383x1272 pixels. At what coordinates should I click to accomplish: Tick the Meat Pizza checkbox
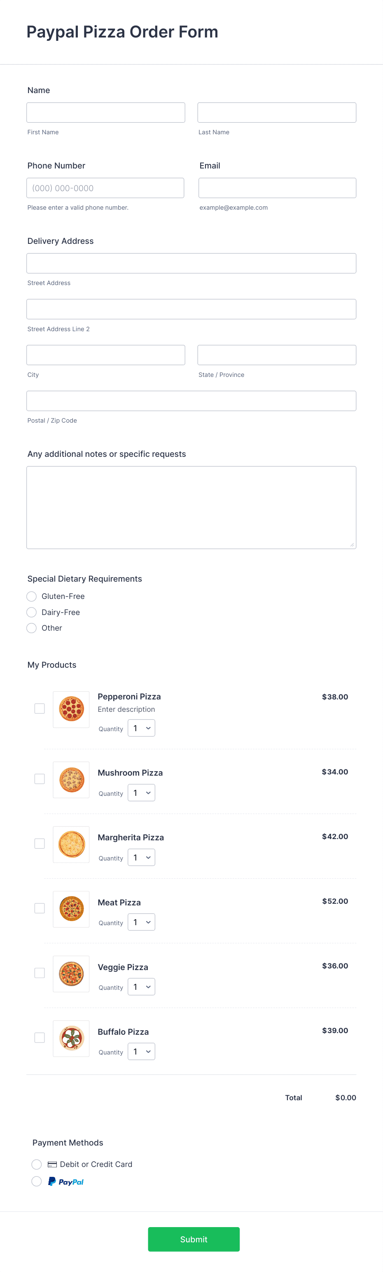pos(40,908)
